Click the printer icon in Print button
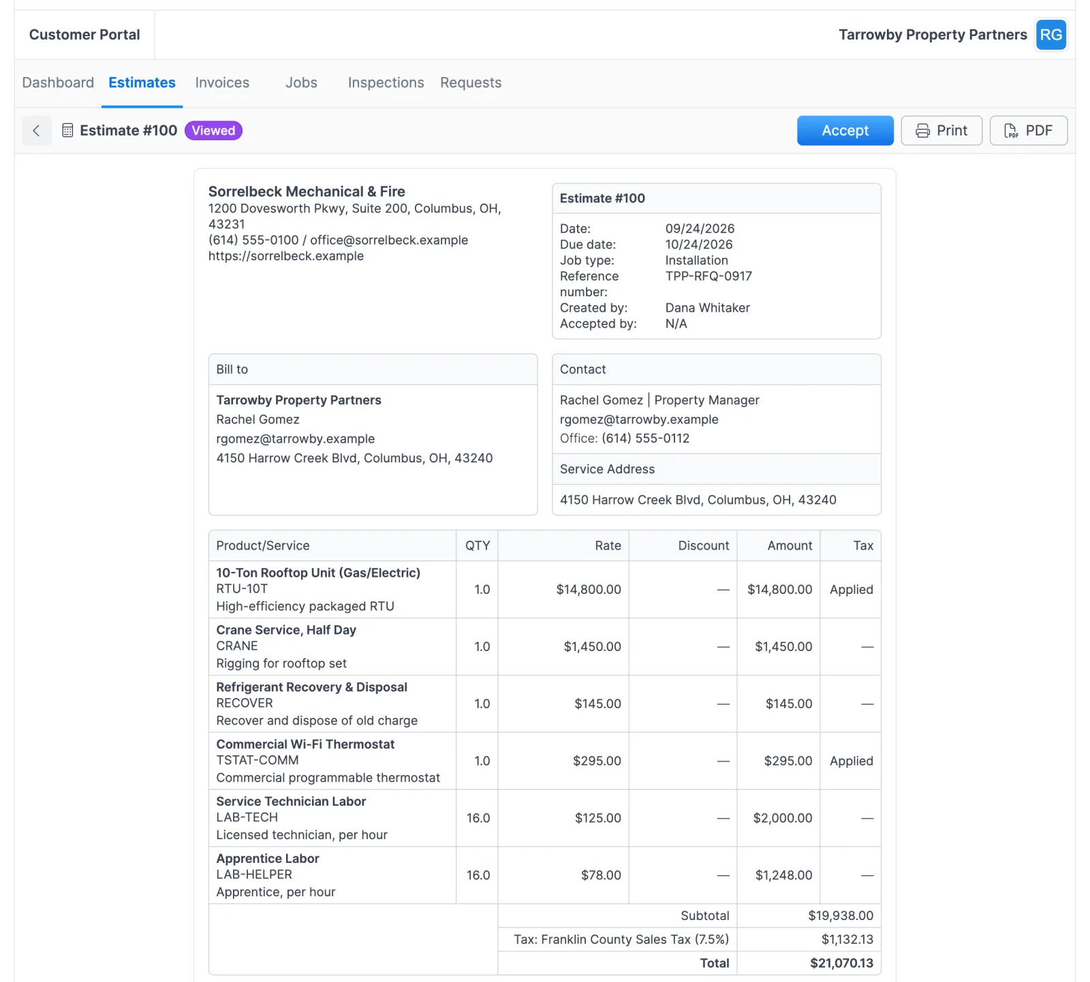 [922, 131]
